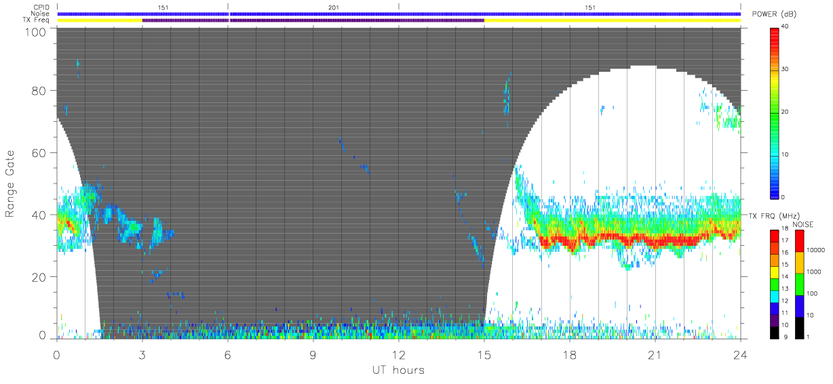Click the TX Freq row label
The width and height of the screenshot is (833, 384).
click(x=37, y=20)
